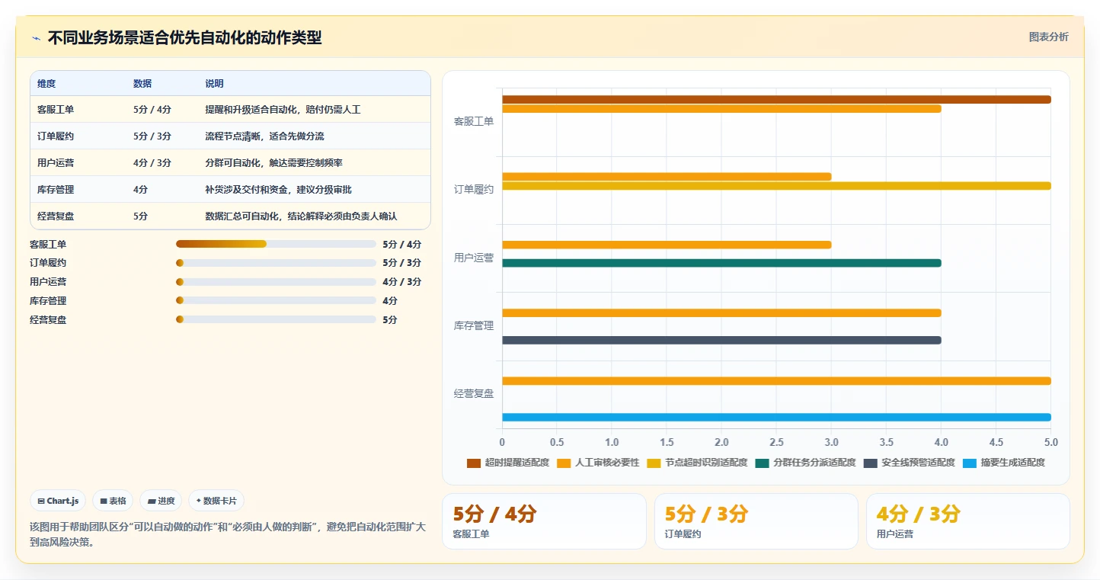Click the 4分 value in the 库存管理 table row
The image size is (1100, 580).
(140, 190)
